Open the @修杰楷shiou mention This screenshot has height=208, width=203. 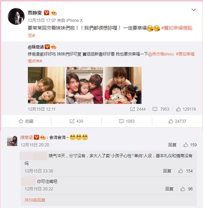coord(161,54)
